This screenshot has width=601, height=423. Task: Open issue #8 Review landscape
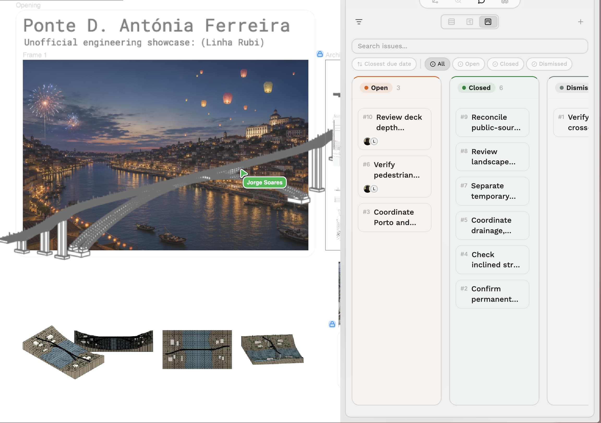pos(492,157)
